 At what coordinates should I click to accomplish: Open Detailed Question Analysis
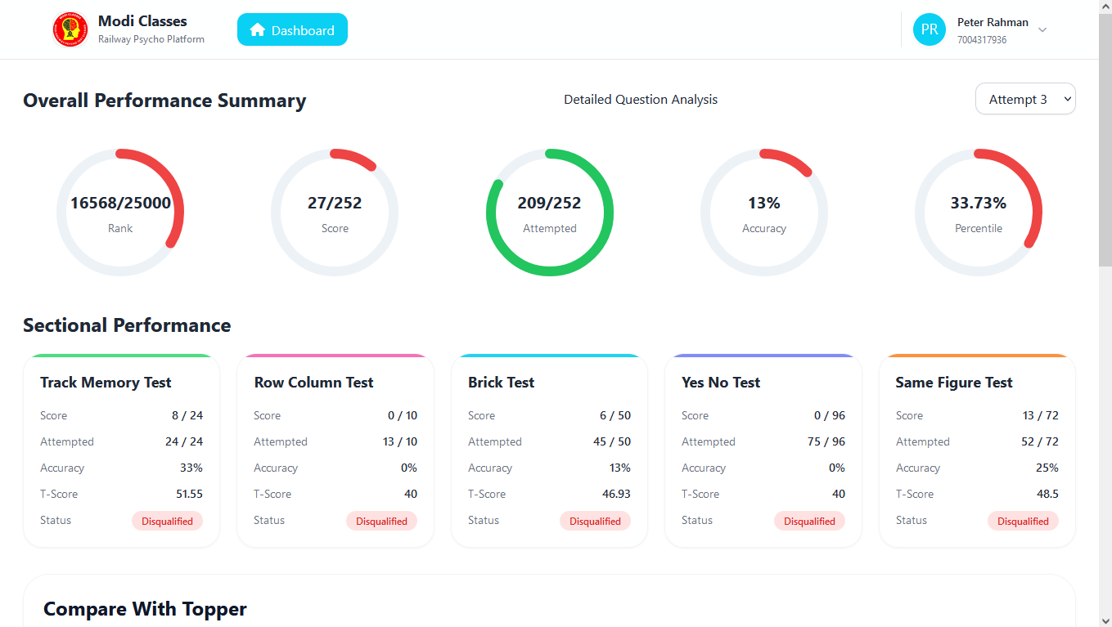point(641,100)
